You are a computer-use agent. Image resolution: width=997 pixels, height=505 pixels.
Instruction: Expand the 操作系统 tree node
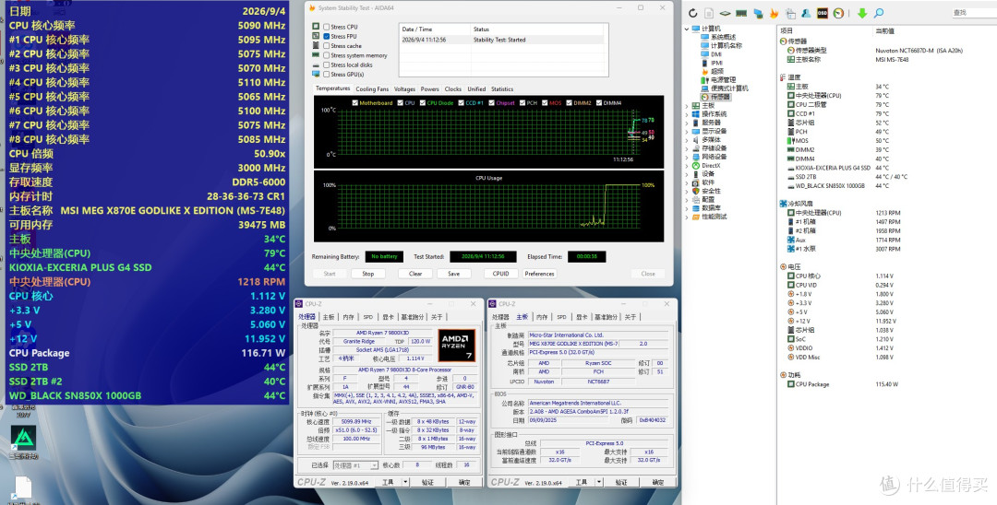(x=687, y=114)
